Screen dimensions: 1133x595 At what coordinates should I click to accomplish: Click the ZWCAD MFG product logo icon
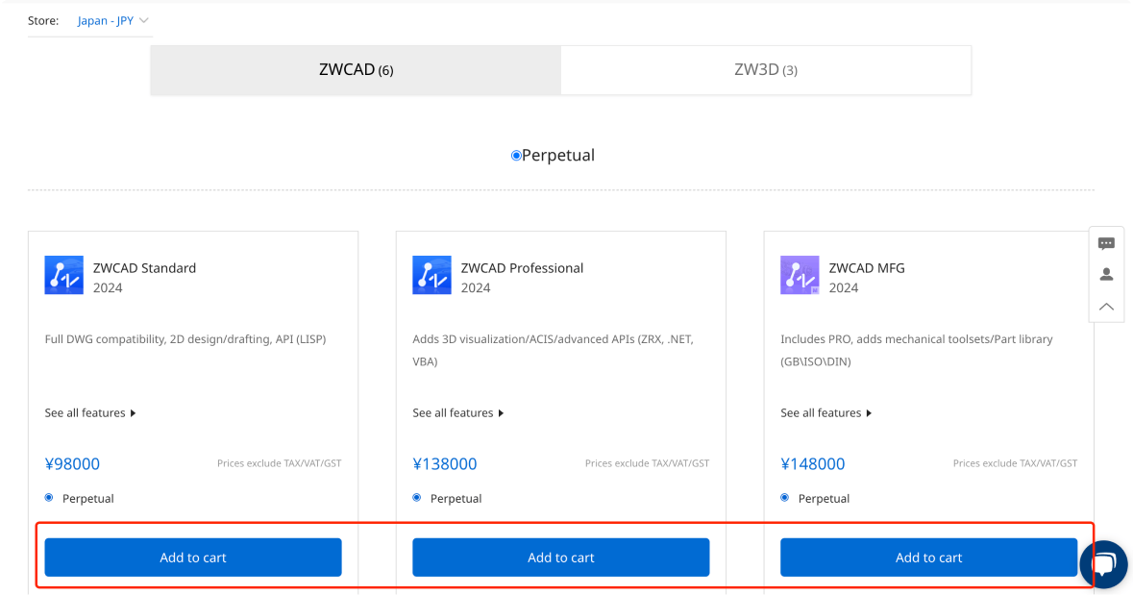pyautogui.click(x=800, y=275)
